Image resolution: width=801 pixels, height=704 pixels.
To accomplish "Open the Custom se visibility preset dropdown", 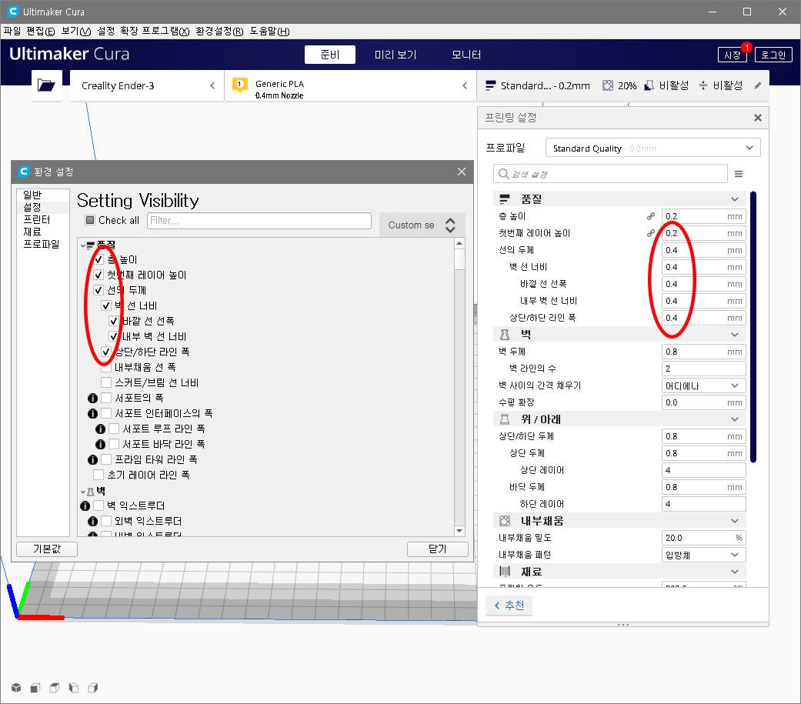I will coord(422,225).
